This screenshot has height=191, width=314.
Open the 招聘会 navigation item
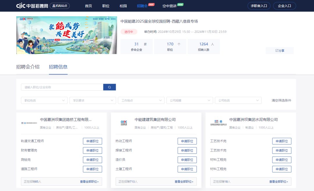[142, 6]
